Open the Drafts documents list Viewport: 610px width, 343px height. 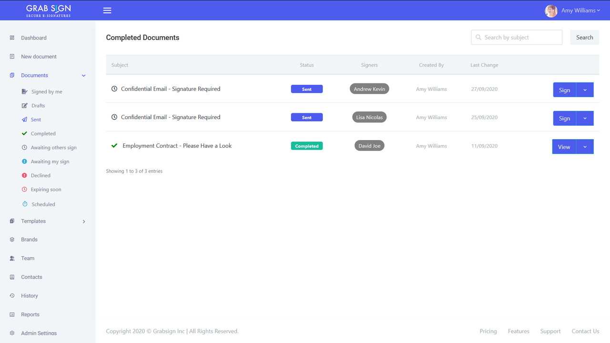tap(38, 106)
